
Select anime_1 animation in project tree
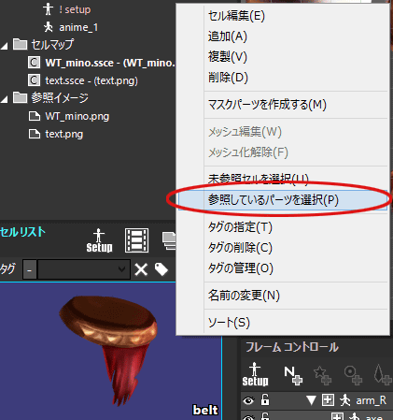point(78,27)
